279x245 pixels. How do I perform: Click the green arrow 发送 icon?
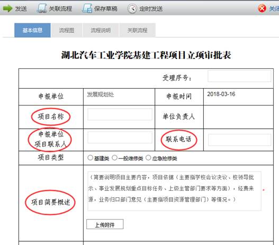(x=7, y=8)
